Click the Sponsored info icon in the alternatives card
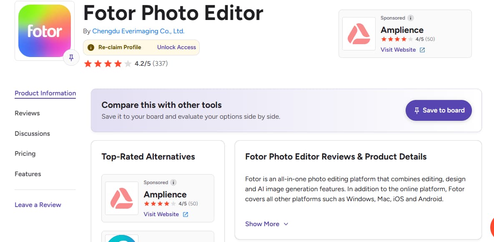The width and height of the screenshot is (494, 242). coord(173,182)
